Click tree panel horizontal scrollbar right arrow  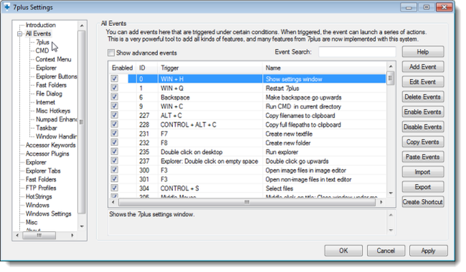(73, 235)
